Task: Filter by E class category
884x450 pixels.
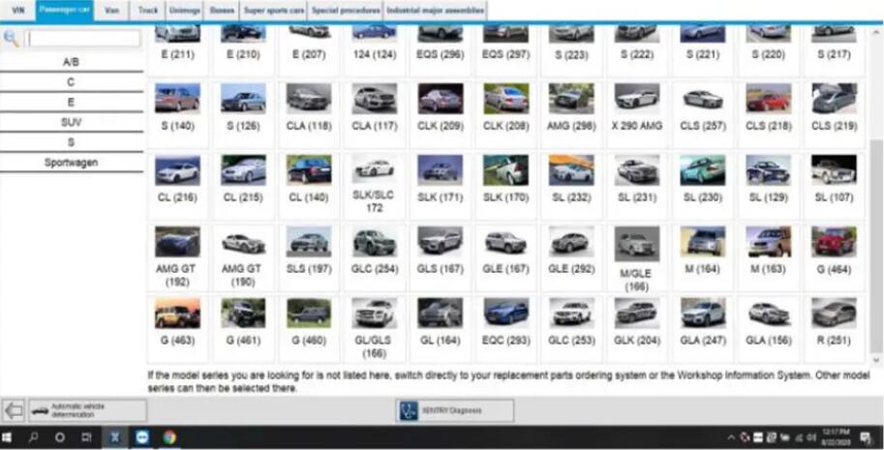Action: (x=71, y=103)
